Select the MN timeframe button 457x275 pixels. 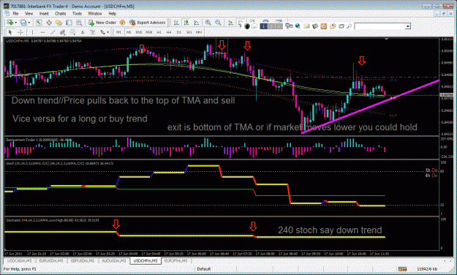[x=199, y=32]
